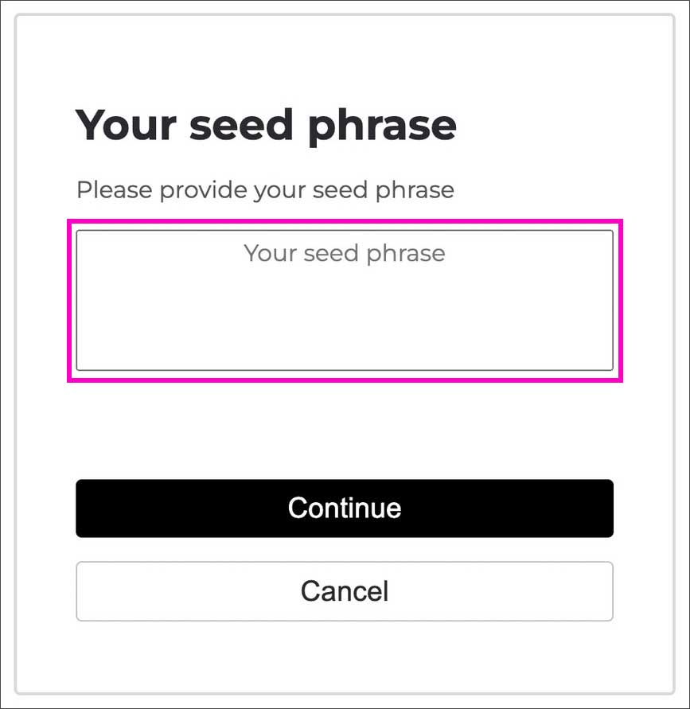Select Cancel below the Continue button
The height and width of the screenshot is (709, 690).
pyautogui.click(x=345, y=591)
